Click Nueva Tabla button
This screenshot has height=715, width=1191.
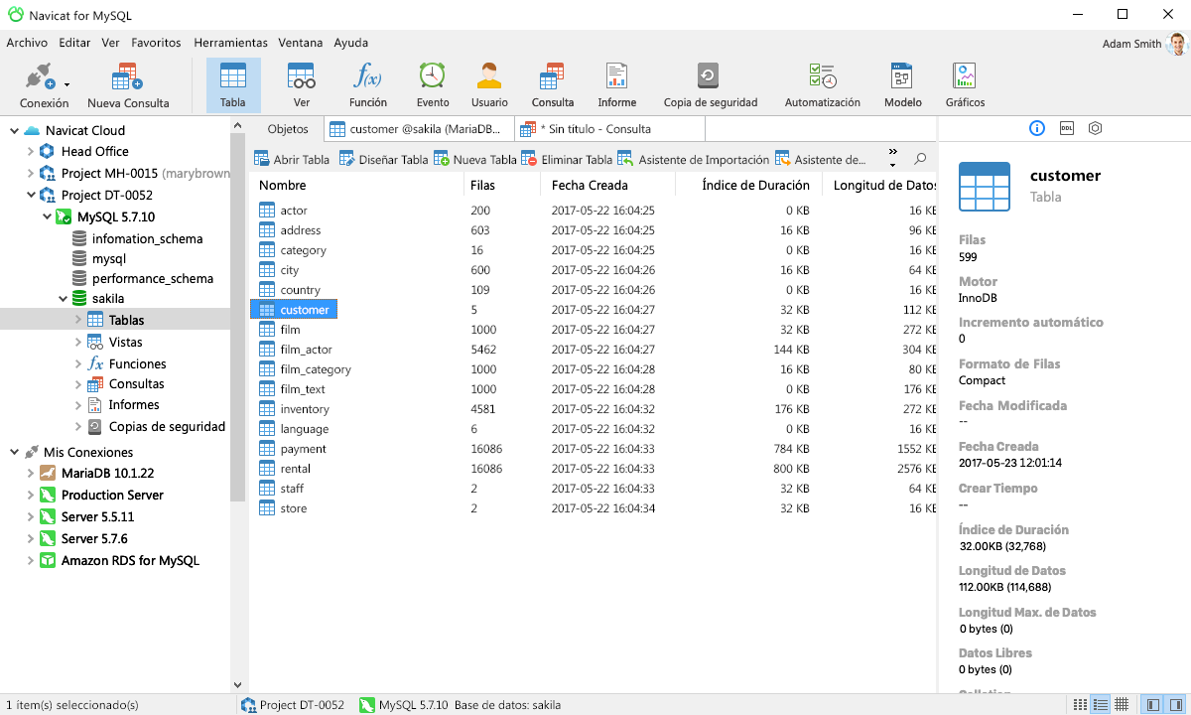click(x=475, y=159)
